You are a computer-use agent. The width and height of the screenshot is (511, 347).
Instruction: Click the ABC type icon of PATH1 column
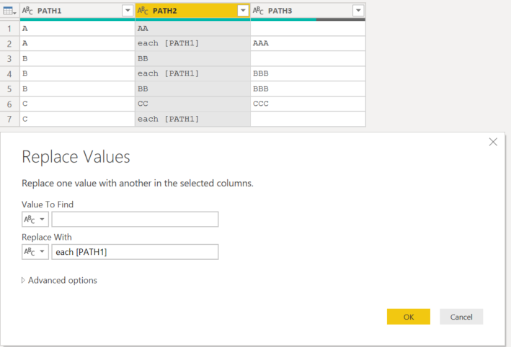pyautogui.click(x=27, y=11)
